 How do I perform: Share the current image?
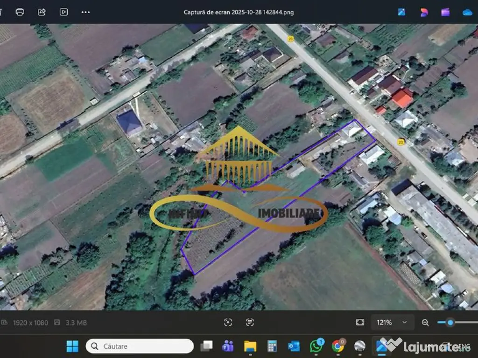click(42, 12)
